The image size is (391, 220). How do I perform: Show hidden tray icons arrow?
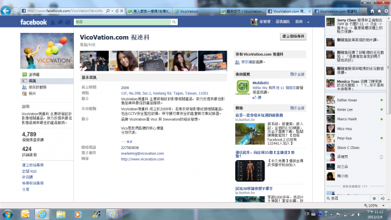[331, 215]
